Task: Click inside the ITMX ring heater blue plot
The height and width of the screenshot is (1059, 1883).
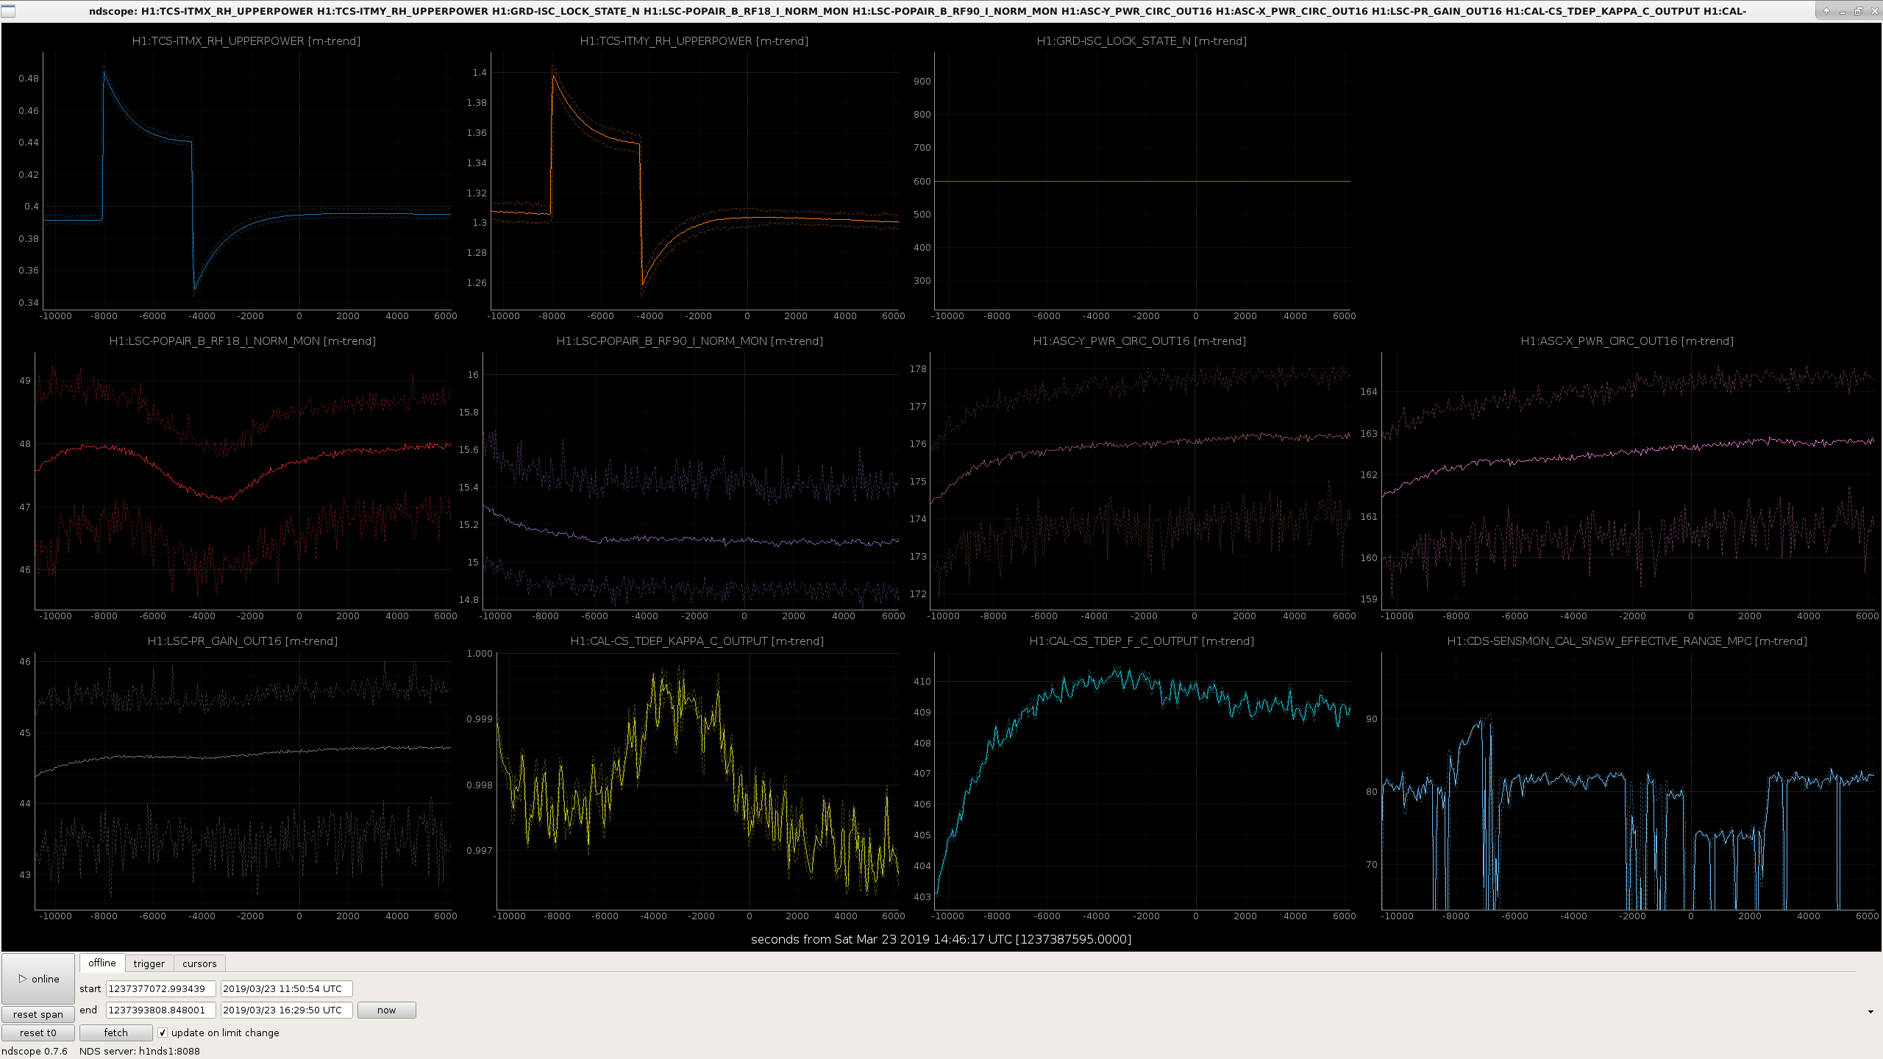Action: click(x=246, y=180)
